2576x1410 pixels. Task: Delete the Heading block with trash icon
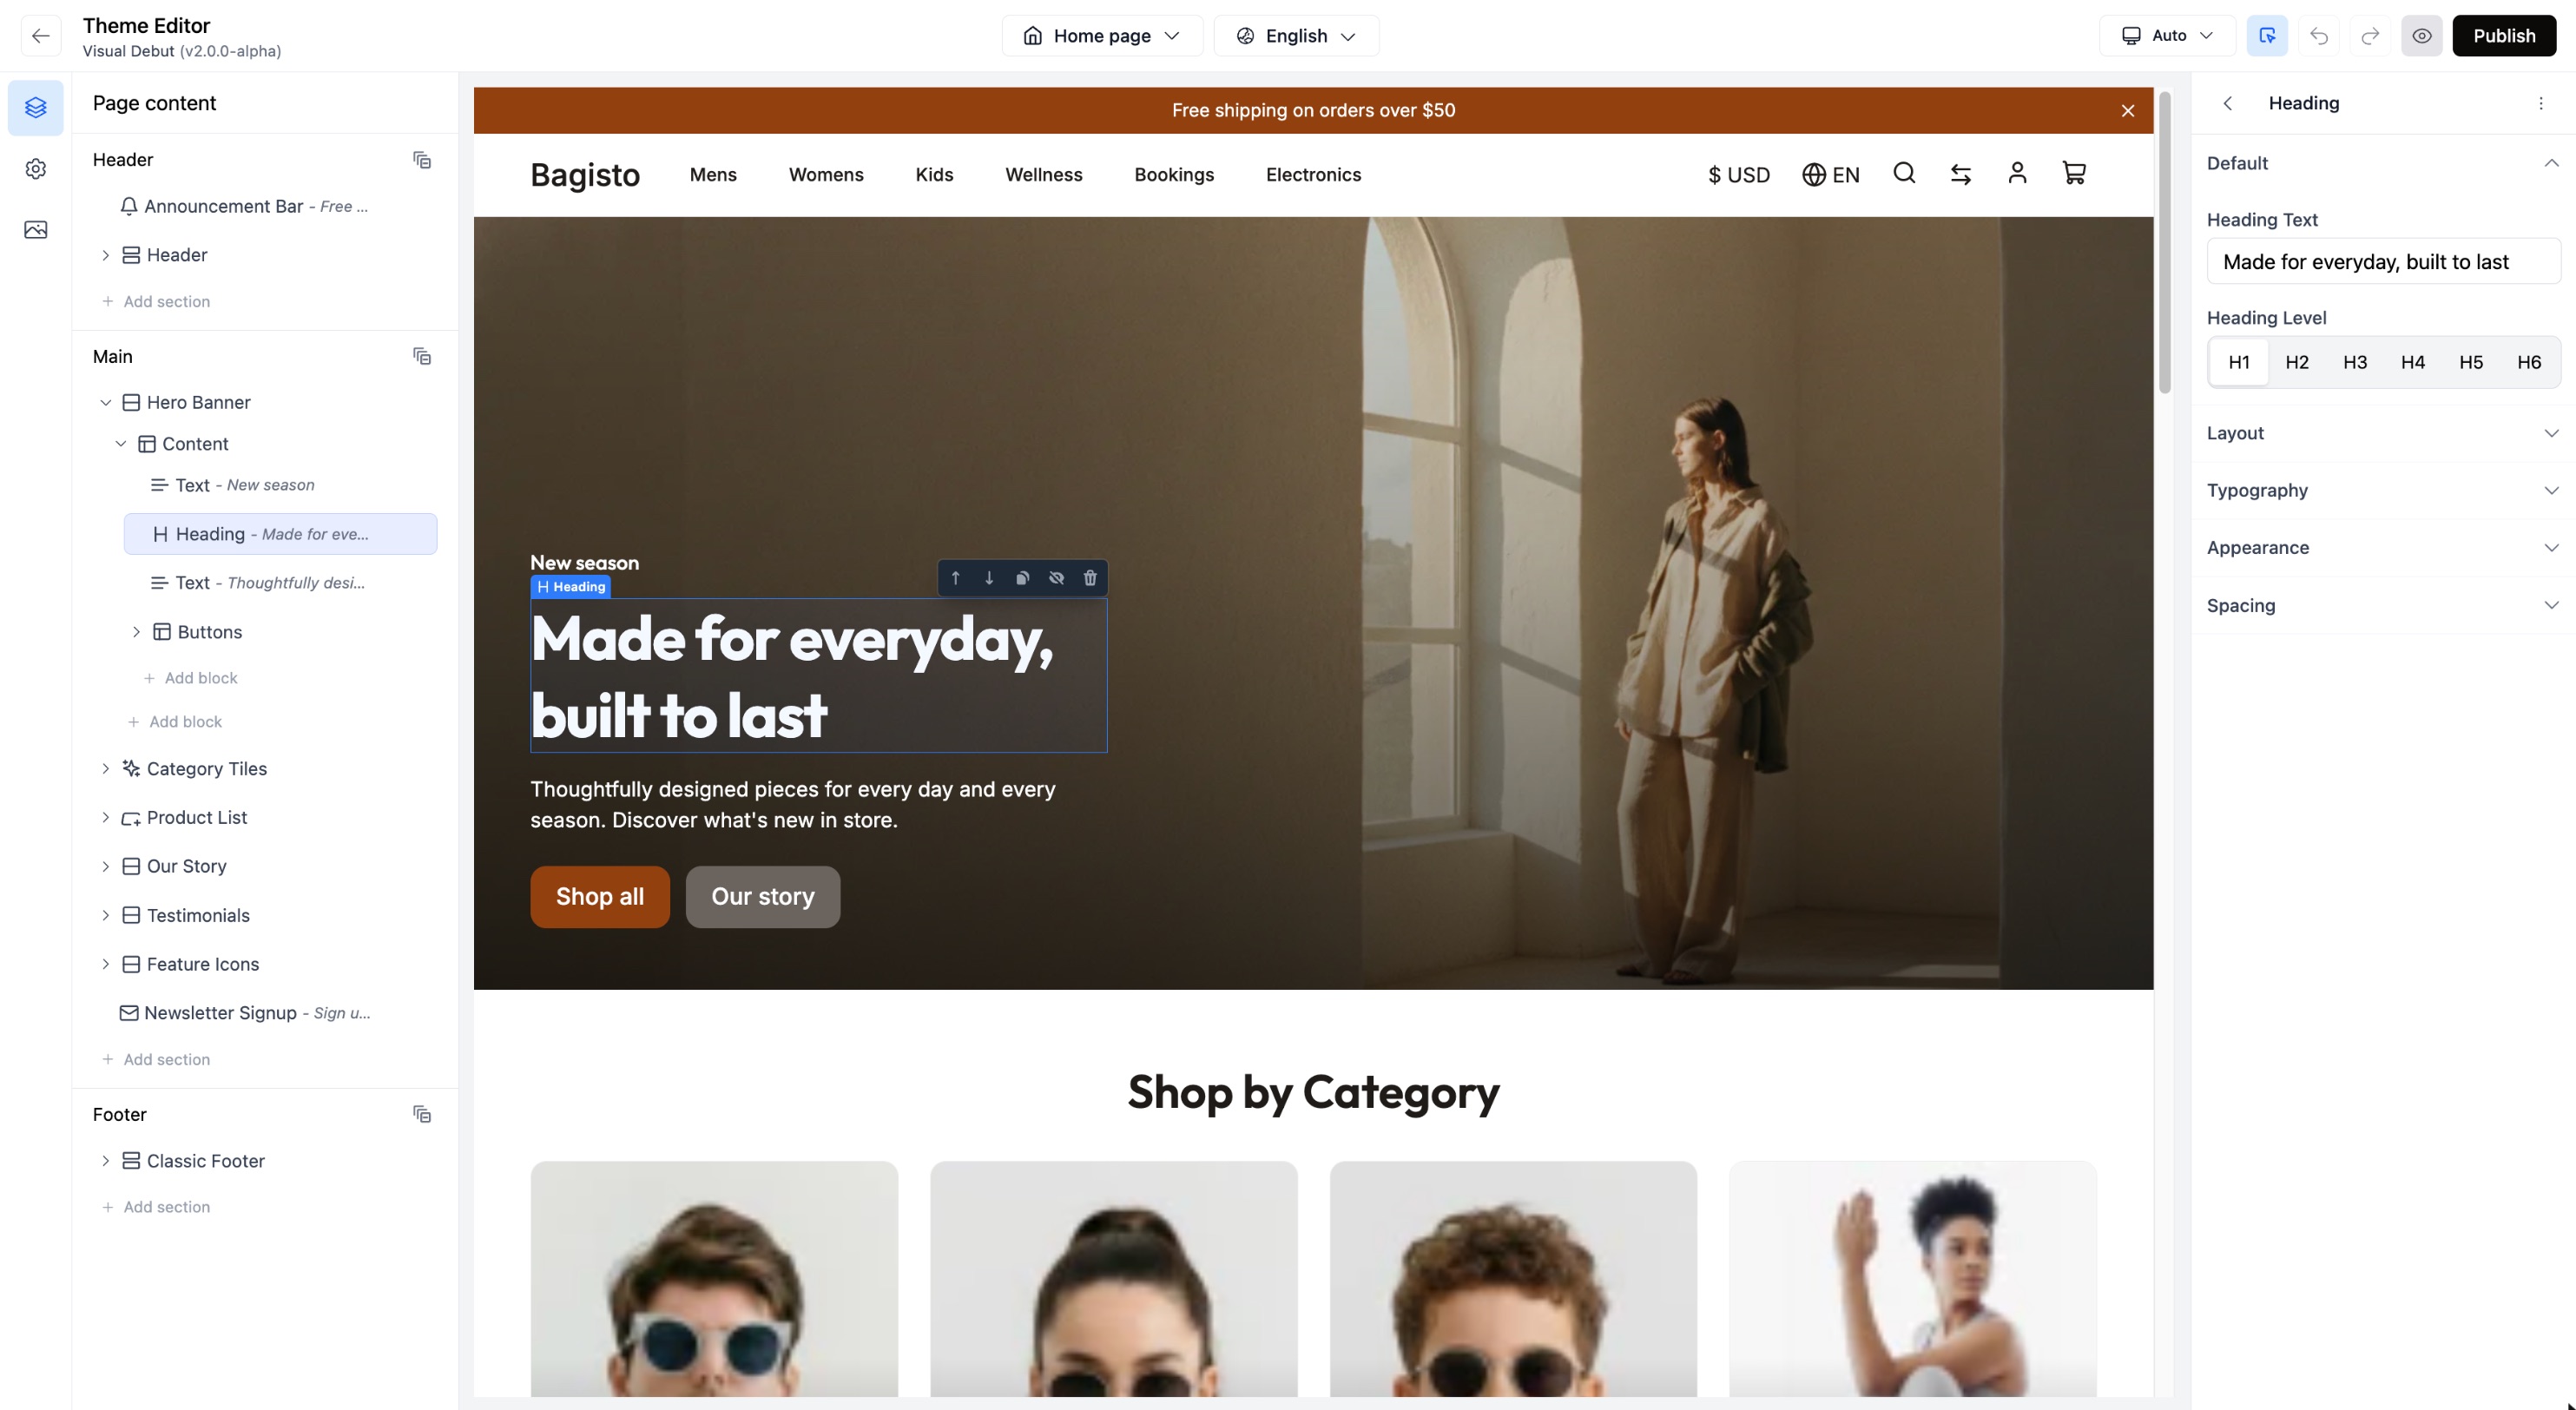tap(1090, 578)
